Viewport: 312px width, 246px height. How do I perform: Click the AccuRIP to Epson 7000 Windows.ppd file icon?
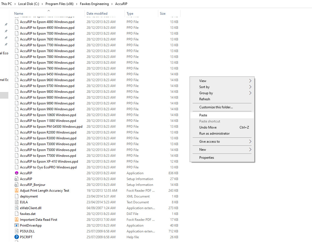(x=17, y=33)
